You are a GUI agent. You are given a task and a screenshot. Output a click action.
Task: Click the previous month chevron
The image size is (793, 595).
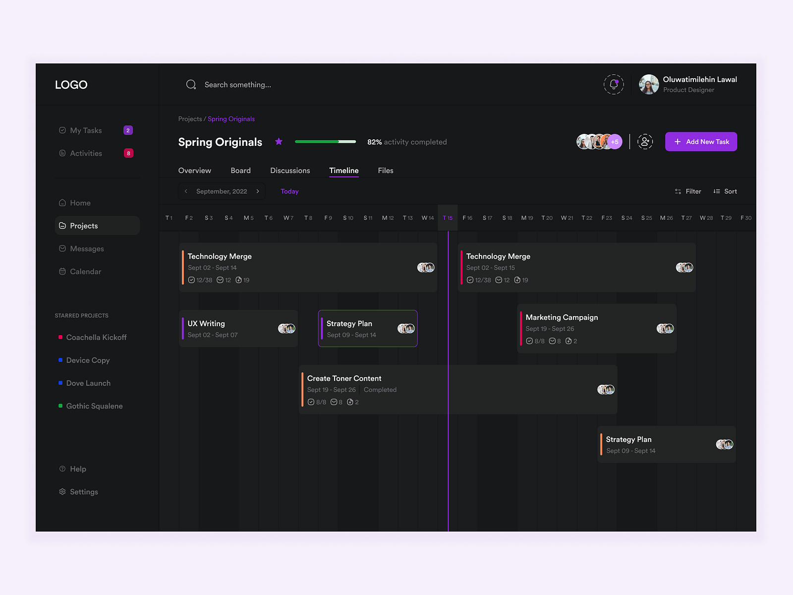(186, 191)
